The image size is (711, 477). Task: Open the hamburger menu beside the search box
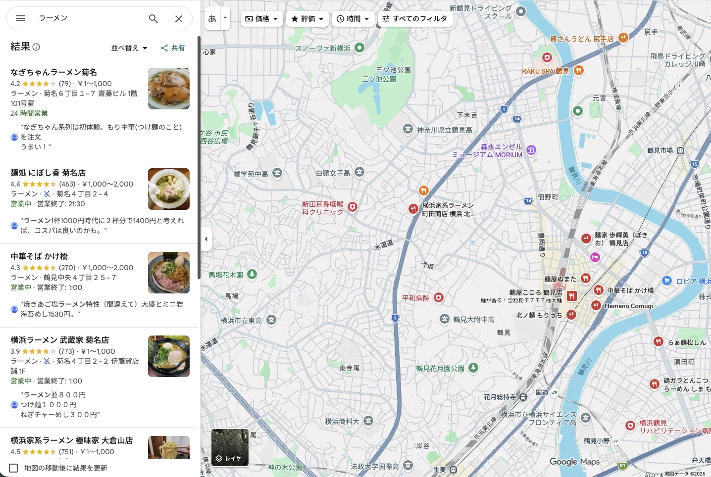coord(20,18)
